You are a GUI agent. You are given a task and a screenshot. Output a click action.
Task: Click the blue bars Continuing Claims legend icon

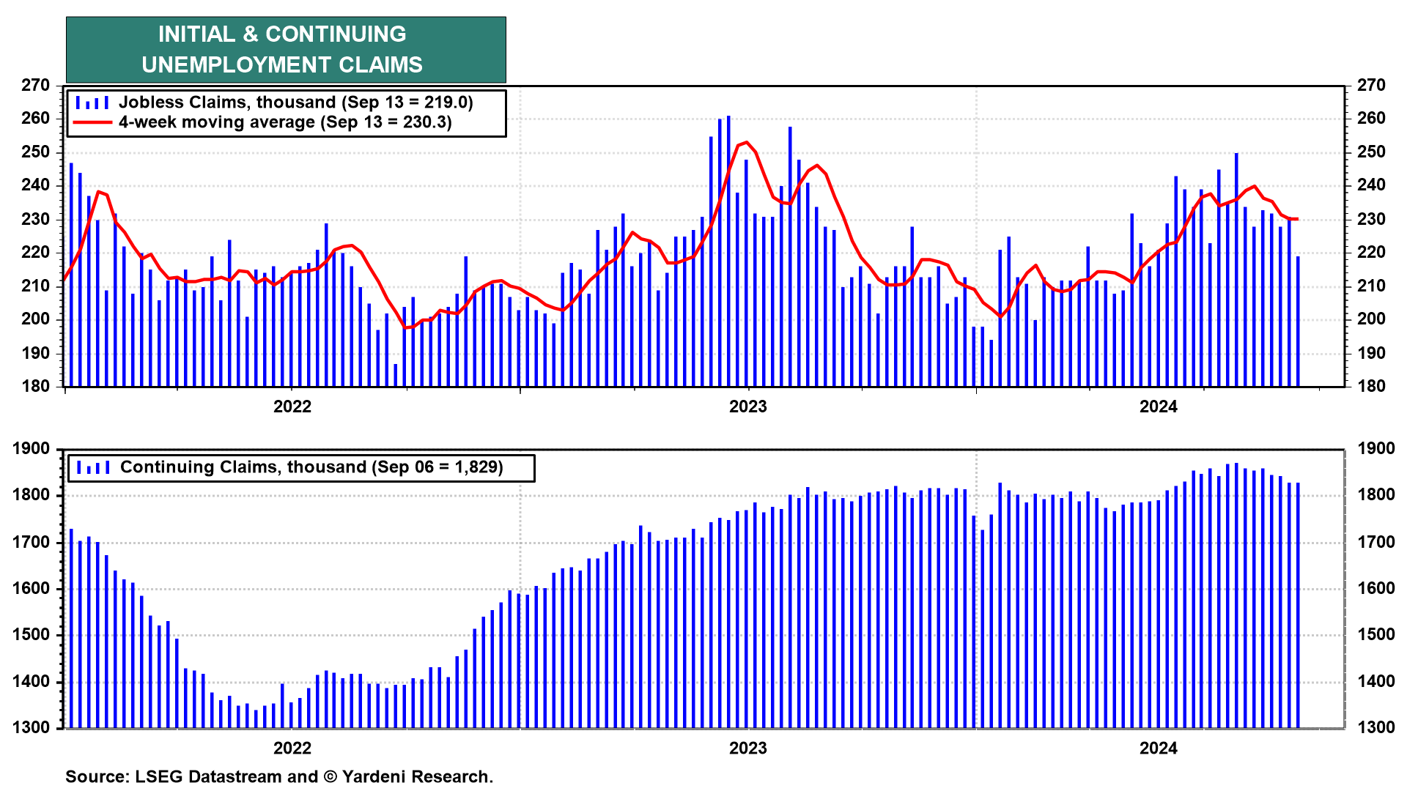click(93, 467)
